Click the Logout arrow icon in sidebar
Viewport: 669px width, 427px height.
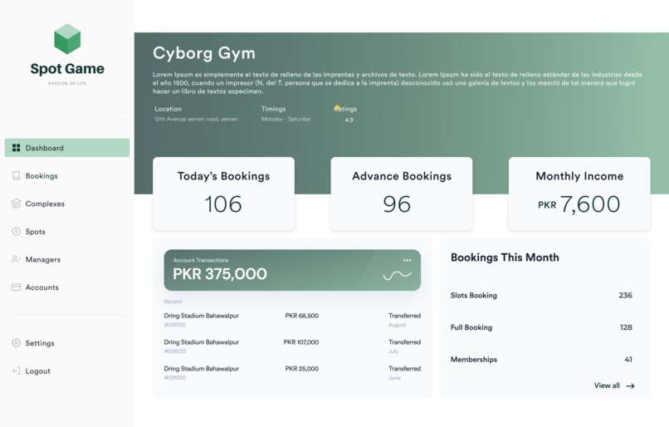[x=17, y=371]
